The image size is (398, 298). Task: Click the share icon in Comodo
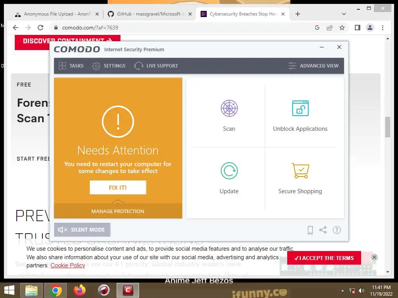coord(323,230)
